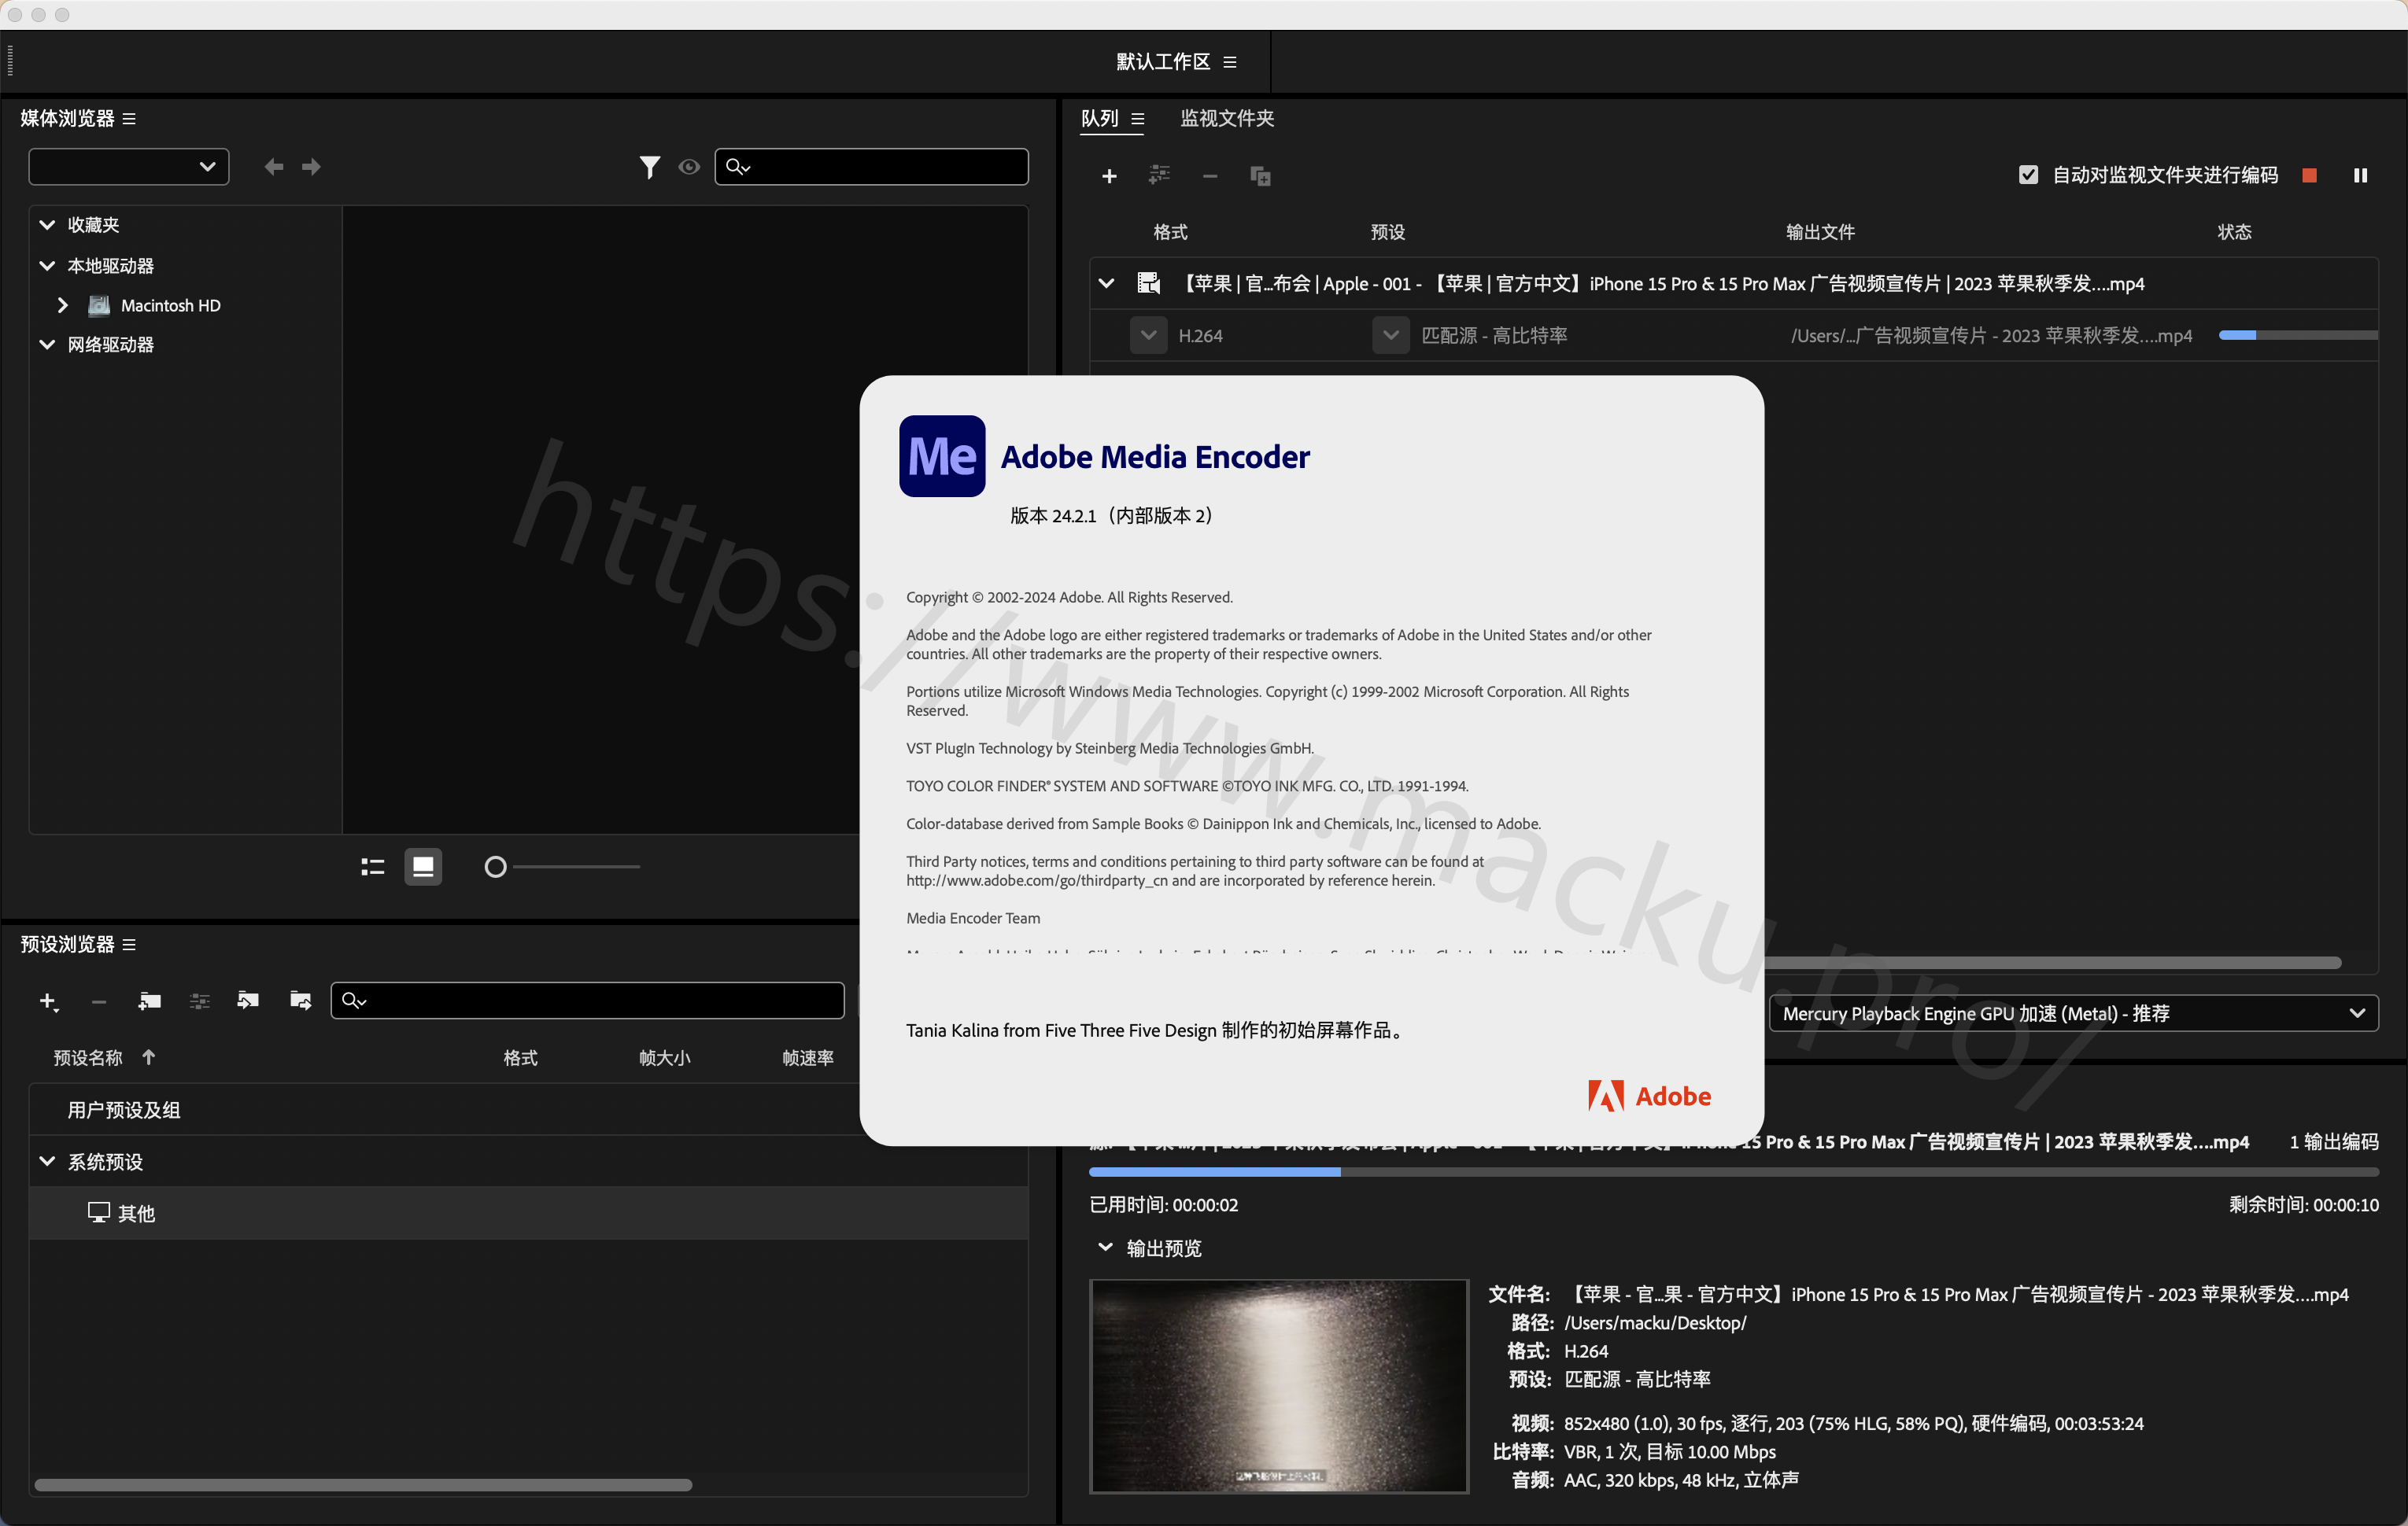Click the Macintosh HD drive icon
2408x1526 pixels.
point(99,306)
